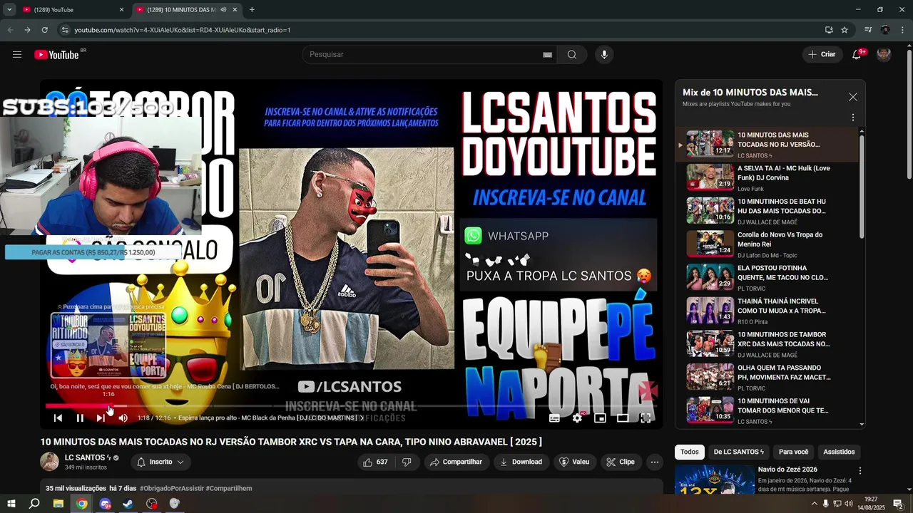Open Chrome three-dot menu

[903, 30]
